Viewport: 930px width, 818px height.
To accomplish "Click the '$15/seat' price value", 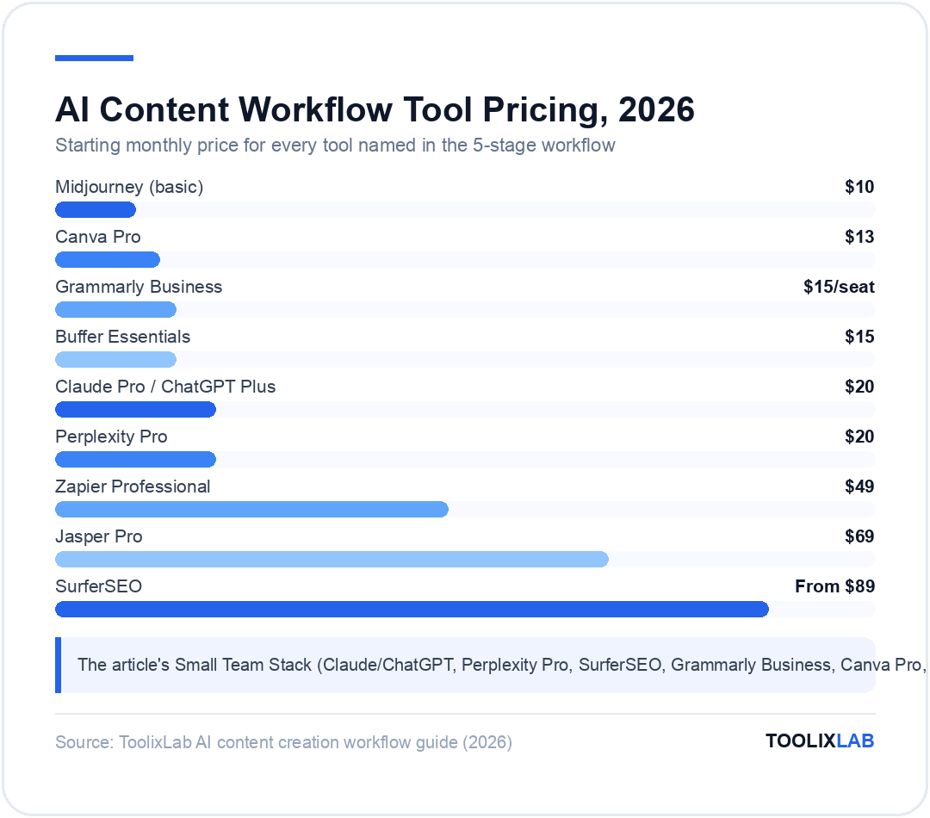I will point(839,287).
